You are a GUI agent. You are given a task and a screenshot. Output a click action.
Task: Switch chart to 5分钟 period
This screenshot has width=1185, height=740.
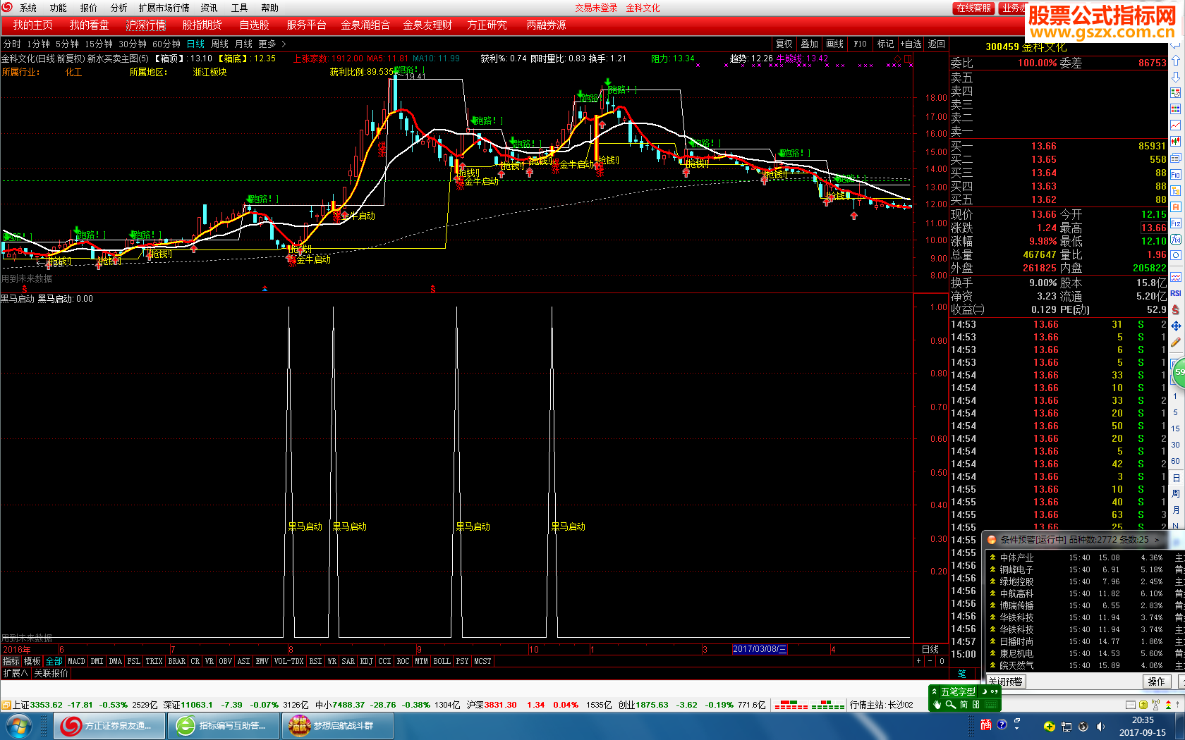68,44
